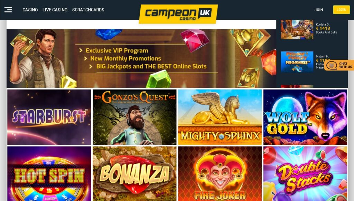Play the Mighty Sphinx slot

tap(220, 117)
